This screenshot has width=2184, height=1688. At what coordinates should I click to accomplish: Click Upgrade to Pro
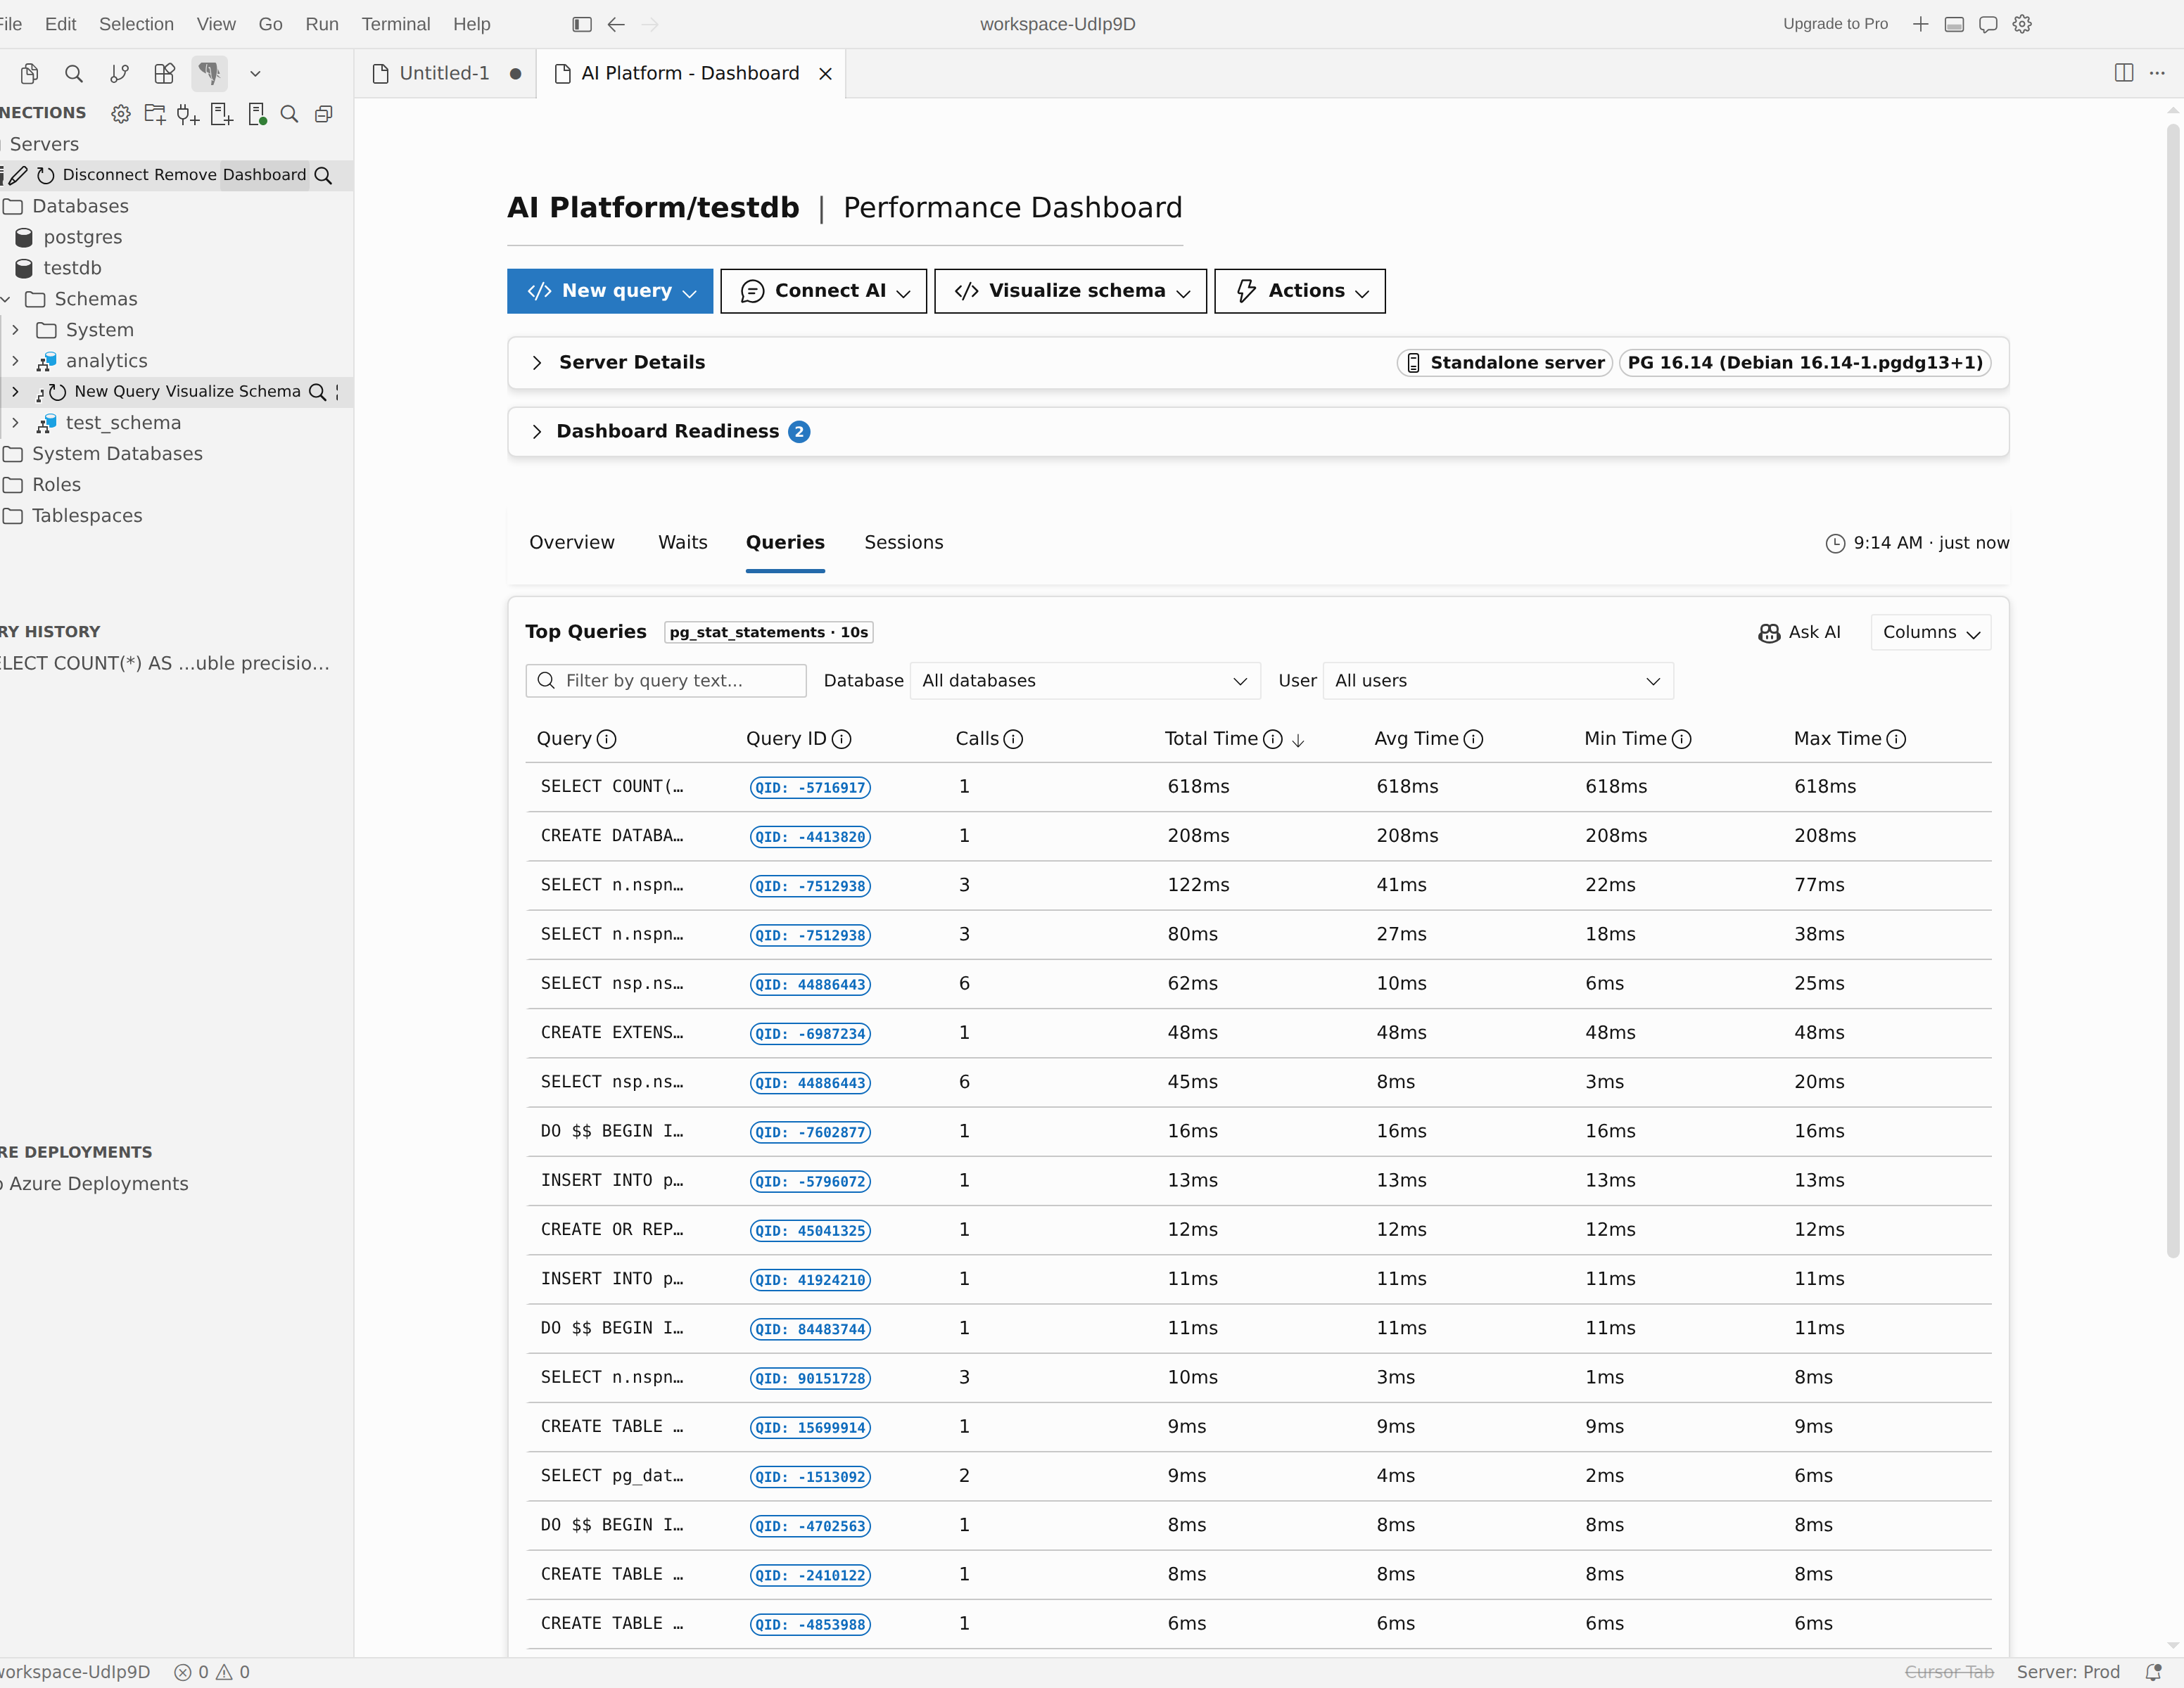(x=1835, y=24)
